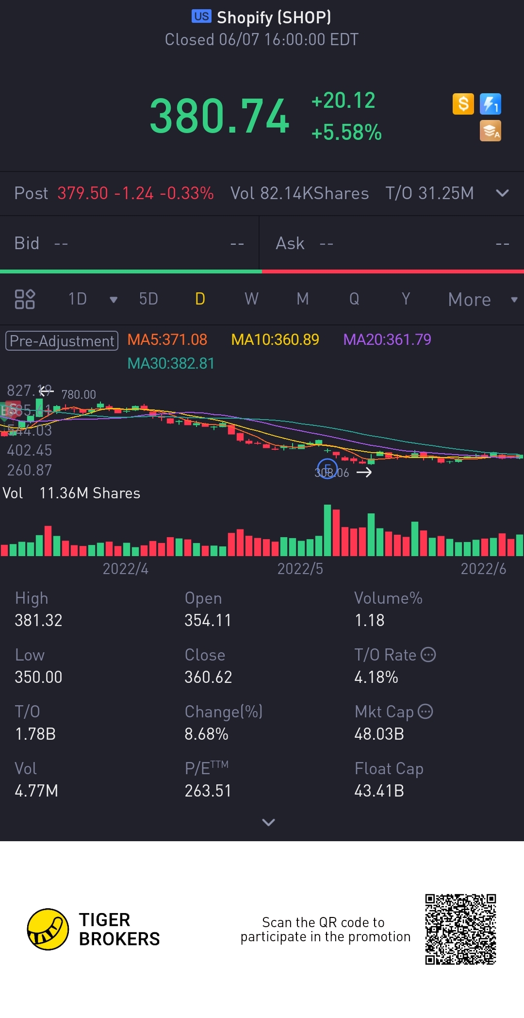Tap the MA5:371.08 indicator label
Image resolution: width=524 pixels, height=1018 pixels.
click(x=167, y=339)
